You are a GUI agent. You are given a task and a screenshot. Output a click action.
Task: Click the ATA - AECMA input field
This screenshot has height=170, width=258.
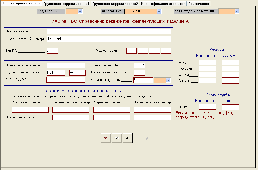pos(66,80)
